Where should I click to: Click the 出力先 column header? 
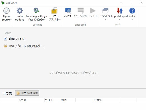tap(98, 100)
